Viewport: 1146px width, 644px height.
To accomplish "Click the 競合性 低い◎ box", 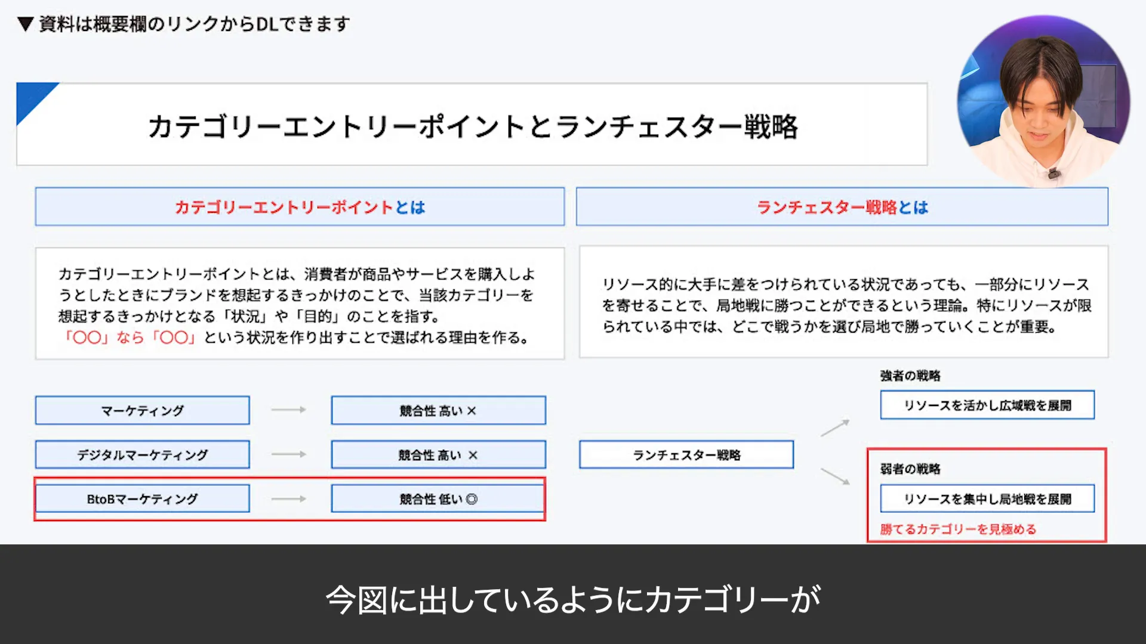I will coord(439,499).
